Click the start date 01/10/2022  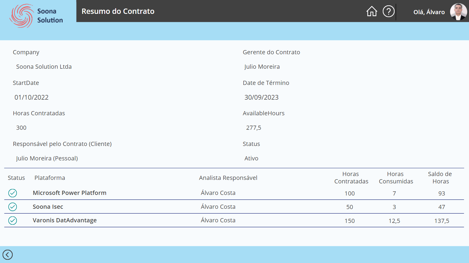[32, 97]
